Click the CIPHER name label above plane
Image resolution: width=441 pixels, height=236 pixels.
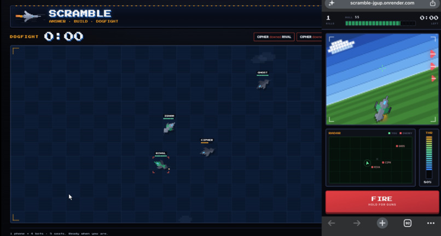click(x=207, y=140)
